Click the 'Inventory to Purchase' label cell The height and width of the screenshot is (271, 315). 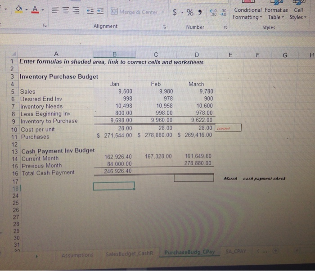coord(49,121)
